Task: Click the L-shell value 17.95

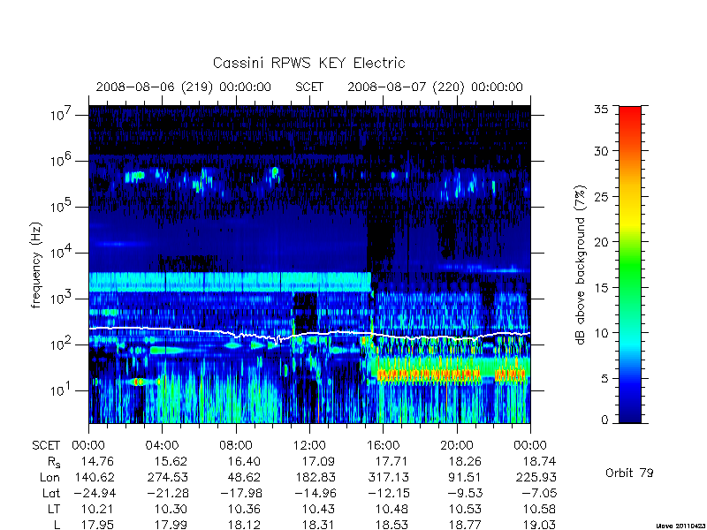Action: [x=97, y=525]
